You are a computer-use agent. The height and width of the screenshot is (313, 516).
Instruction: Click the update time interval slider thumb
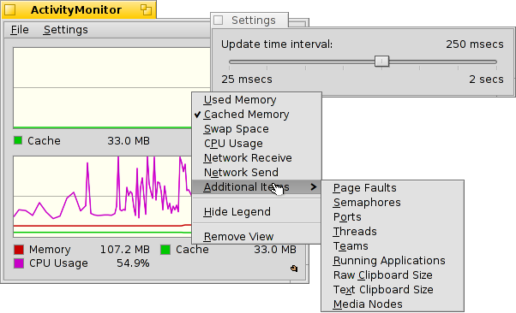click(x=381, y=61)
